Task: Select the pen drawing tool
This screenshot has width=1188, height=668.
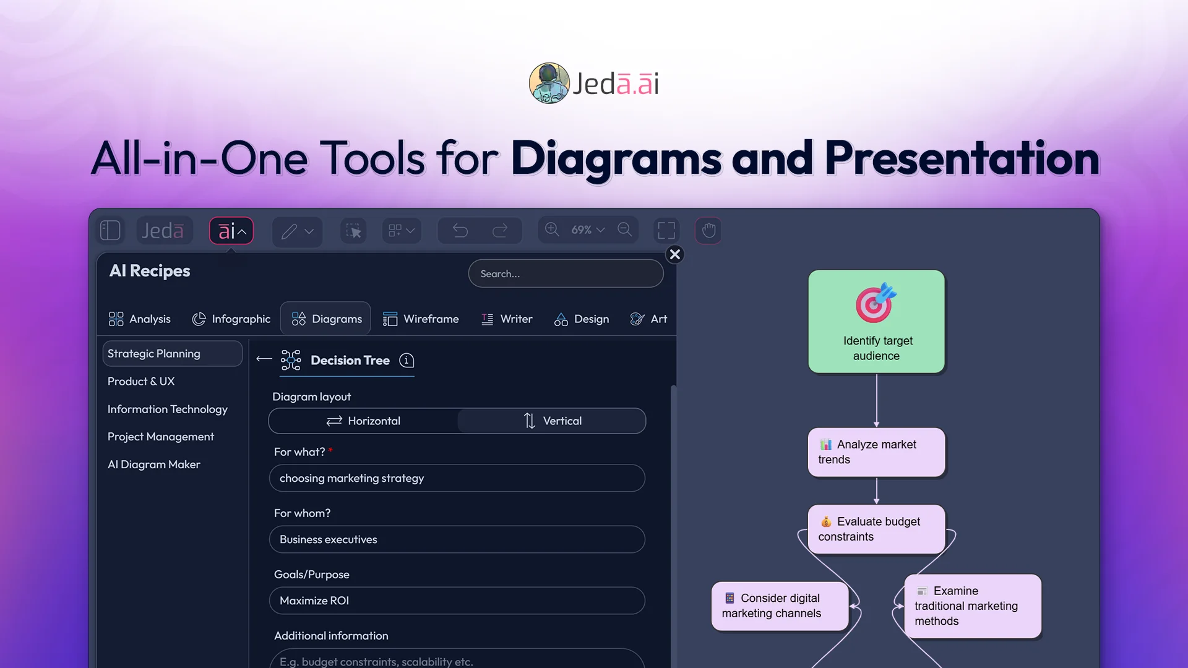Action: coord(290,231)
